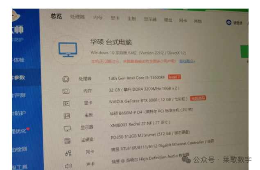The height and width of the screenshot is (170, 260).
Task: Click the 华硕 台式电脑 title
Action: point(111,42)
